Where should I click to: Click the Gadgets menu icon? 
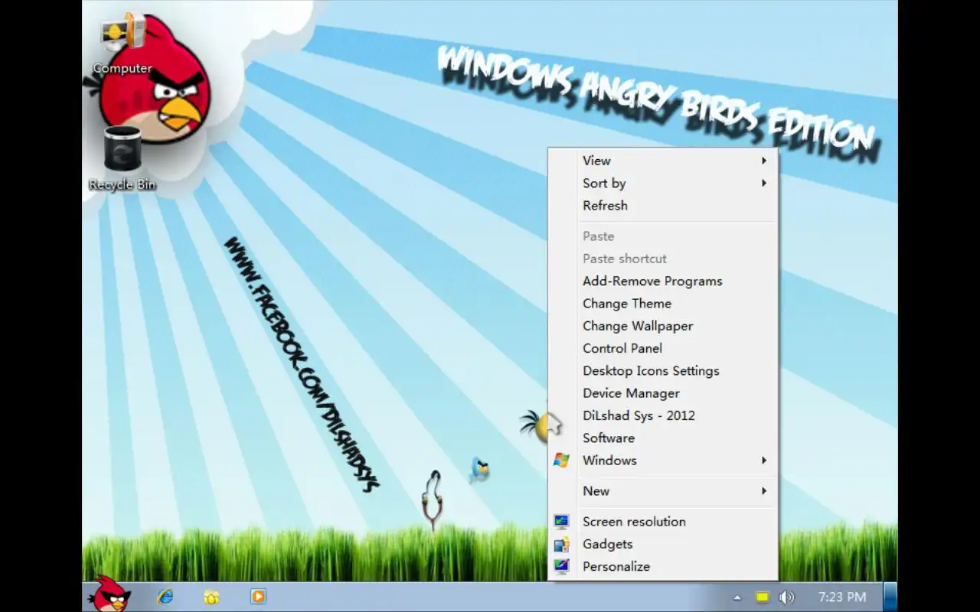point(561,544)
